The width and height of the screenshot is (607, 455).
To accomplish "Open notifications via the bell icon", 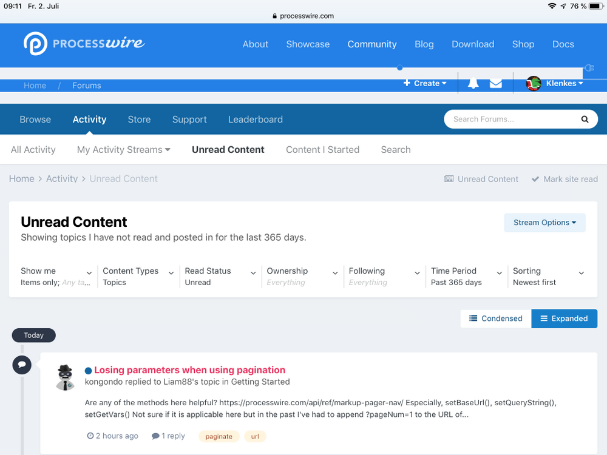I will [x=473, y=83].
